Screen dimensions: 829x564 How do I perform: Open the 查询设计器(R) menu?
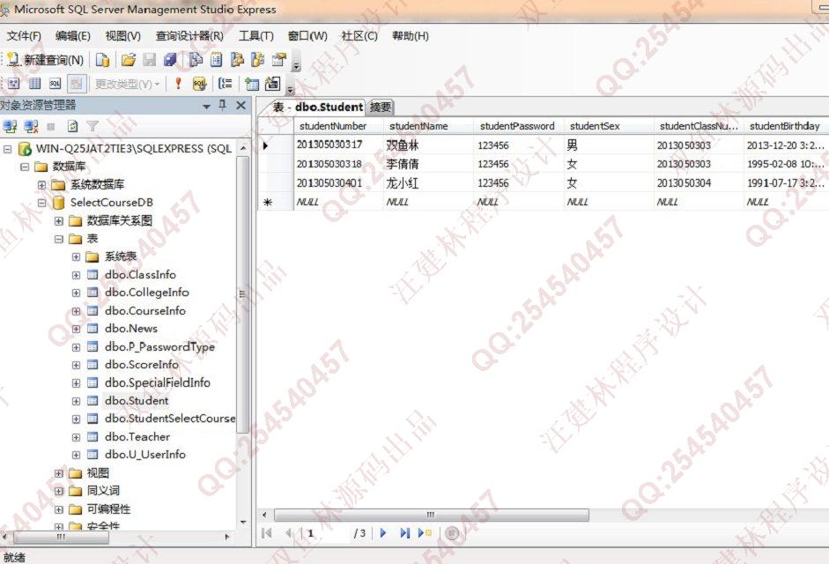(189, 36)
